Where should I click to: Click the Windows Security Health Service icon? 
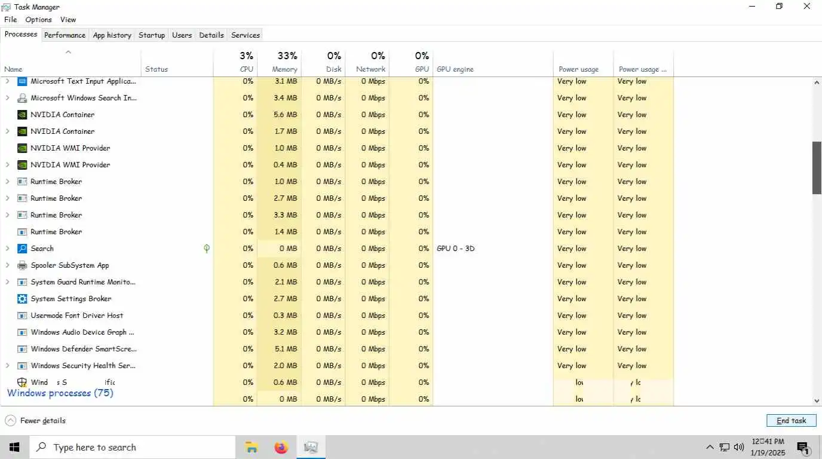pos(22,366)
